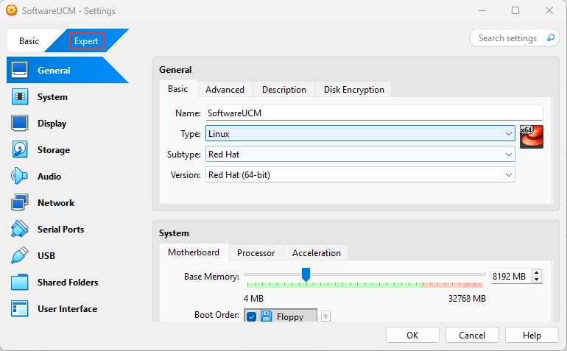Screen dimensions: 567x351
Task: Click the Network monitors icon in sidebar
Action: (20, 202)
